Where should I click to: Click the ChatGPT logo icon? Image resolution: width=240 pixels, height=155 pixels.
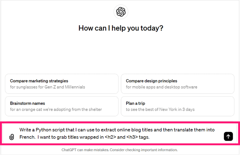coord(121,12)
